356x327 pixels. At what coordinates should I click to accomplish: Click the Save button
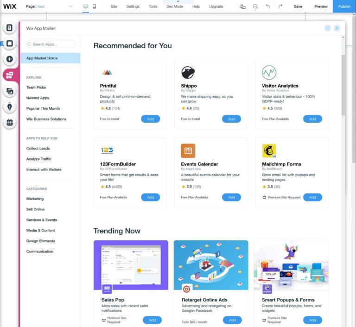pos(298,6)
